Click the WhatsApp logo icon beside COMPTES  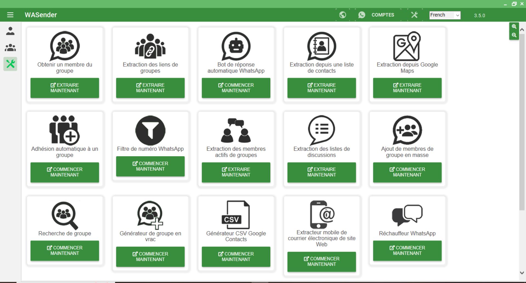(x=362, y=15)
